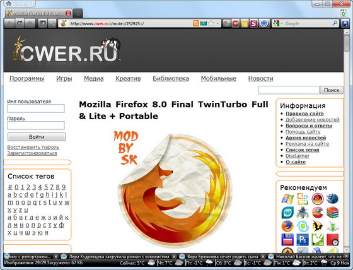Click the magnifier search icon in Google box
The width and height of the screenshot is (353, 270).
(335, 23)
